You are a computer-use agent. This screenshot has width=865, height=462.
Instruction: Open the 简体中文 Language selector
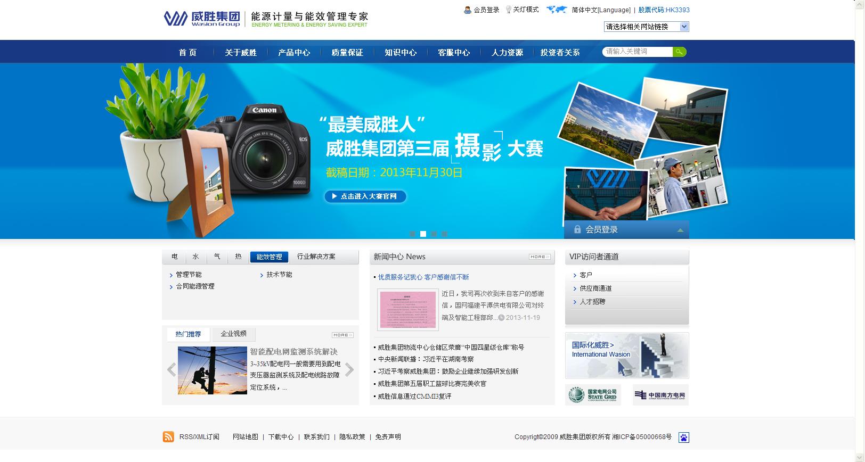601,10
